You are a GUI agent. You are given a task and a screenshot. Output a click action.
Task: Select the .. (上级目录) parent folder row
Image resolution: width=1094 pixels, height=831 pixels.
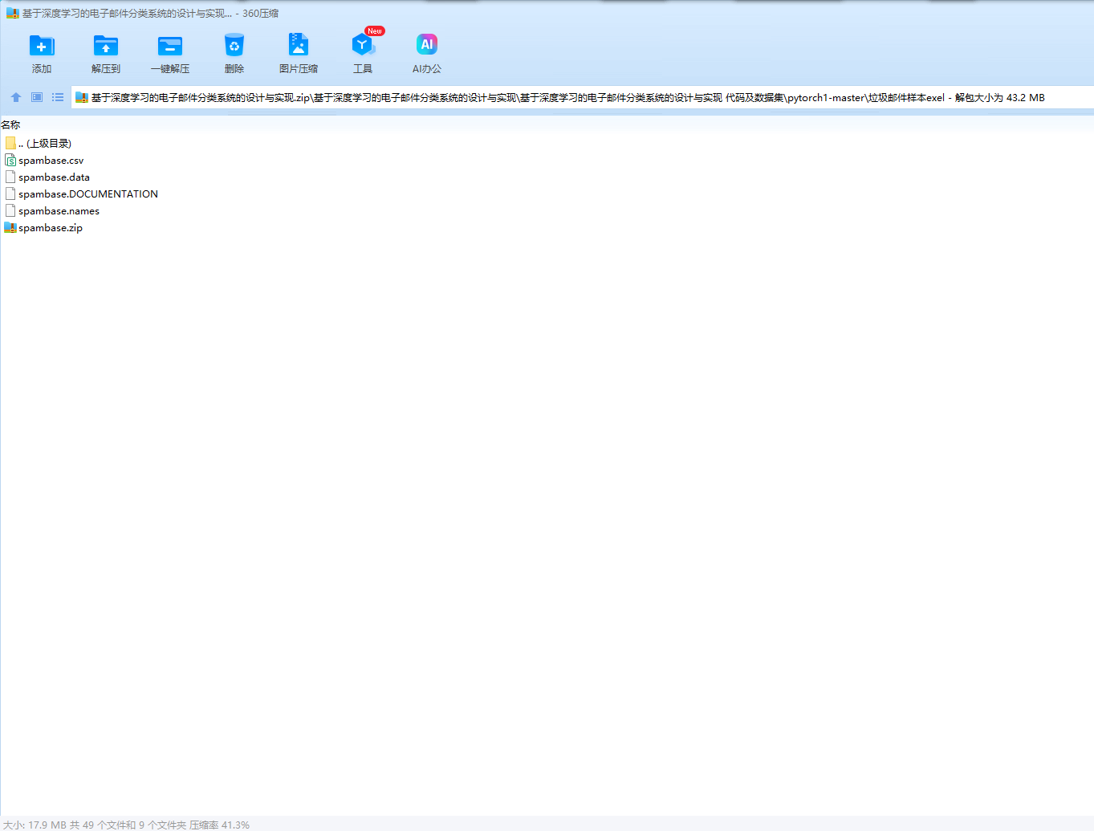[x=45, y=143]
